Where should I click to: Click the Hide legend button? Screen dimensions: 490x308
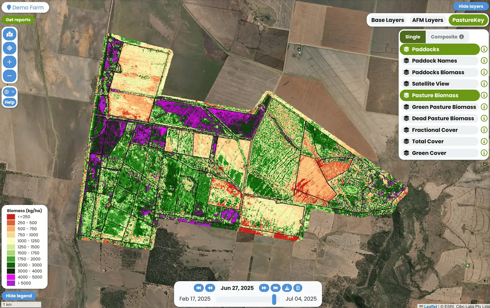[x=19, y=296]
